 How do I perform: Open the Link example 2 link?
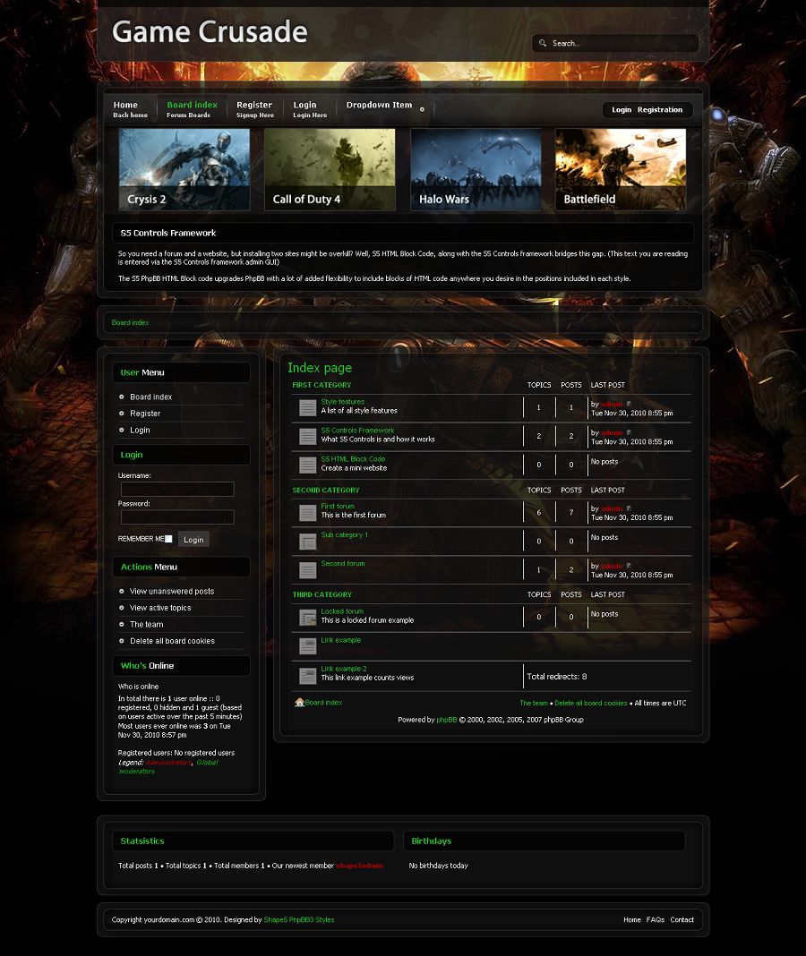344,669
